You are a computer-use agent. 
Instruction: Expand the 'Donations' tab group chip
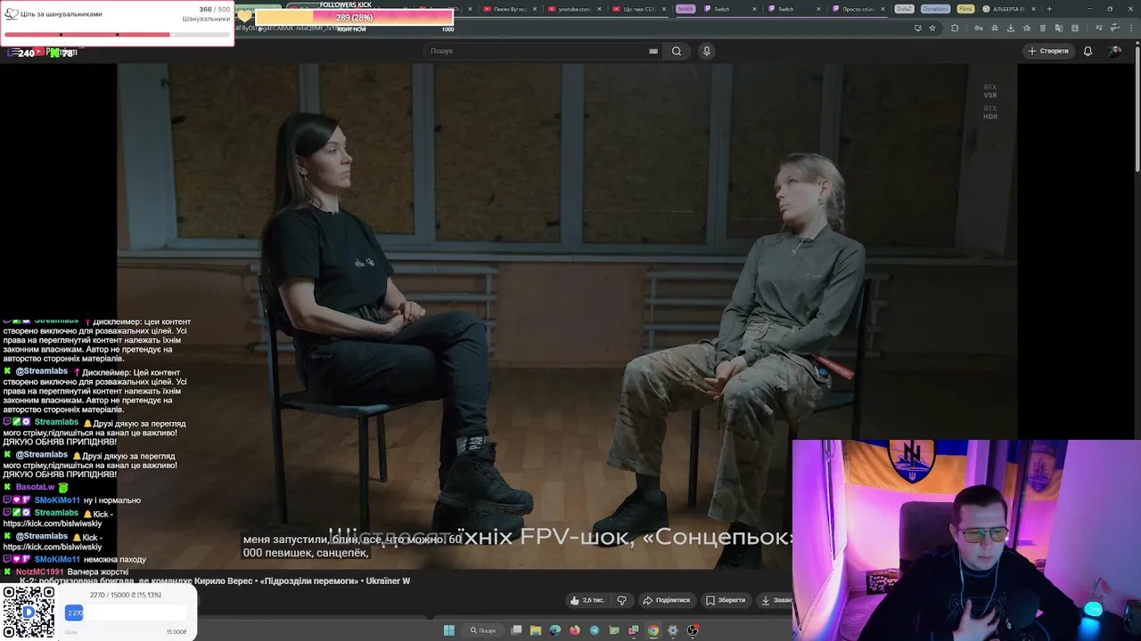point(935,9)
